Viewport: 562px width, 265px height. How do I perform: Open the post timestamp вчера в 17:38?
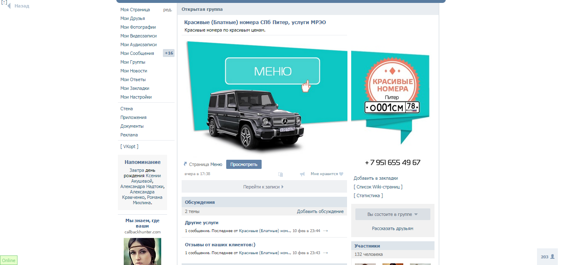click(197, 174)
